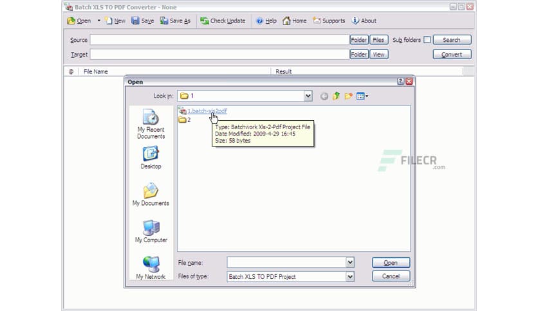Show the About information
This screenshot has width=538, height=311.
364,21
